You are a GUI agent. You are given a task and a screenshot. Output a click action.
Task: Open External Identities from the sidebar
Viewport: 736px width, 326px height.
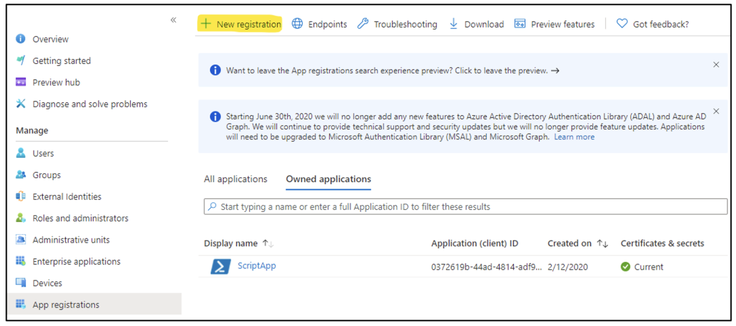[67, 196]
